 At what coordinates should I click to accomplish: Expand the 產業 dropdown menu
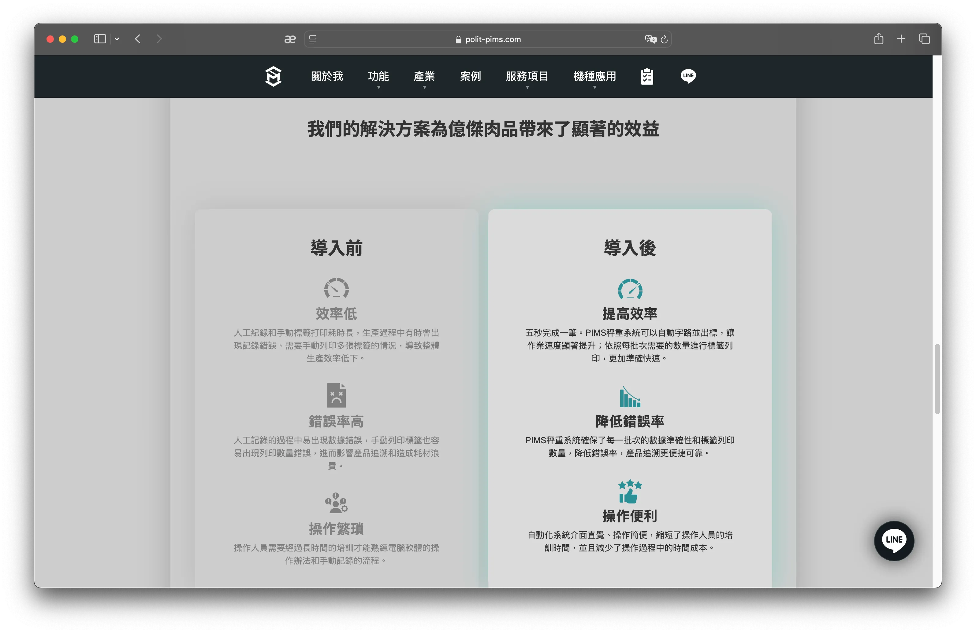(x=424, y=77)
